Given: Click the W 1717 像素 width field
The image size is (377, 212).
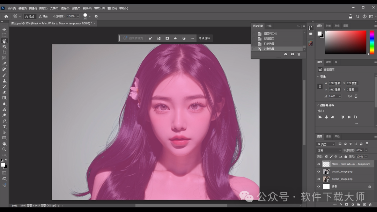Looking at the screenshot, I should [335, 83].
